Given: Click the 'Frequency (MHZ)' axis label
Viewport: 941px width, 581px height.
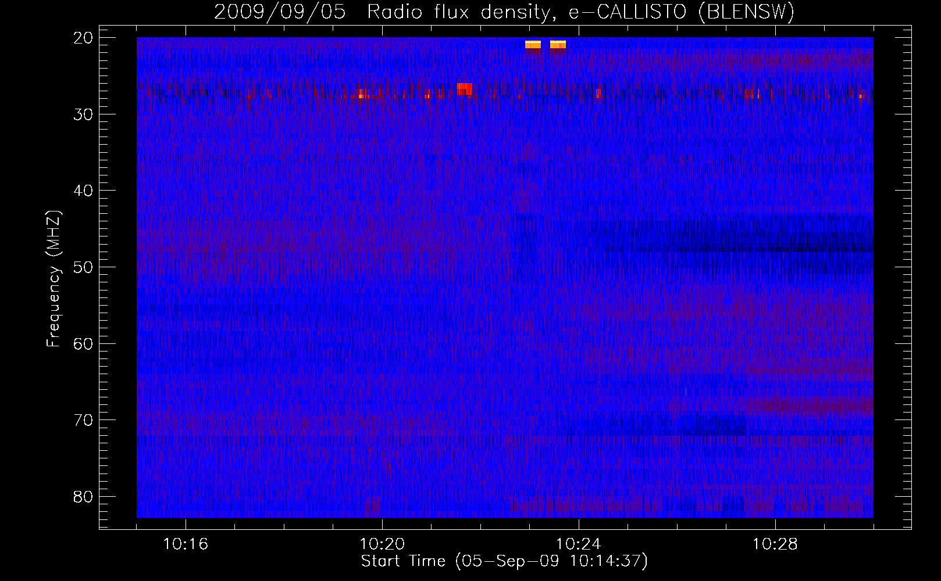Looking at the screenshot, I should coord(54,279).
